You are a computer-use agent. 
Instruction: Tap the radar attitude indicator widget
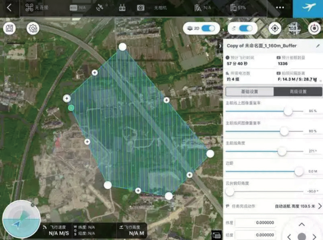pyautogui.click(x=21, y=220)
